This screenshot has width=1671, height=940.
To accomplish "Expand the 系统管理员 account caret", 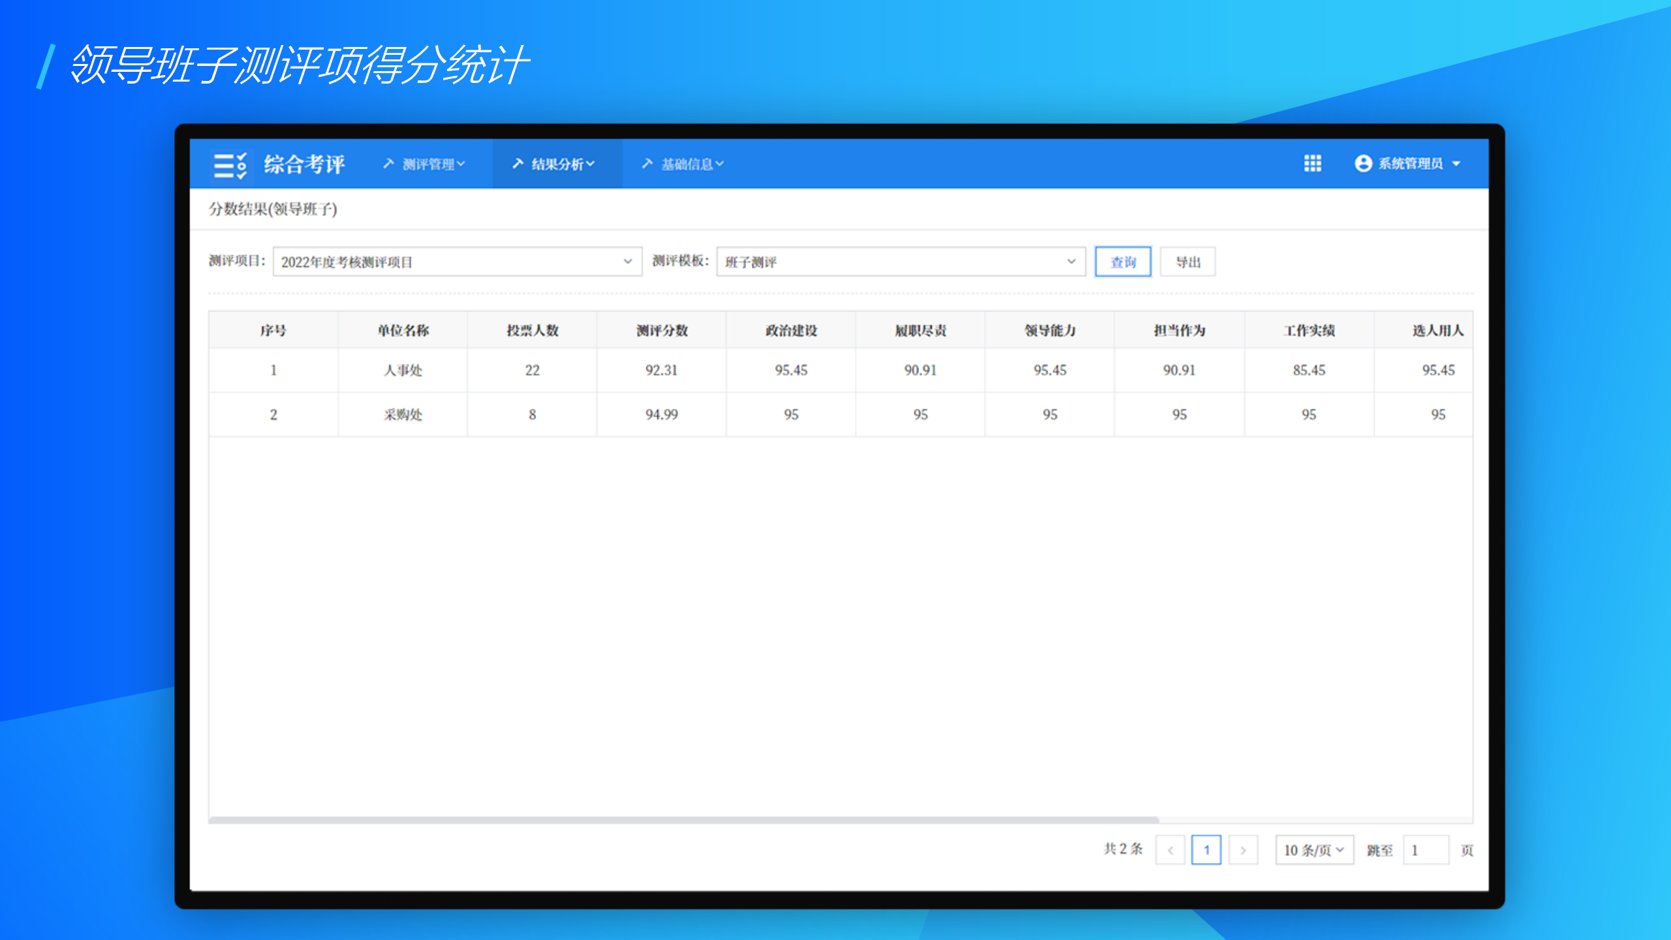I will point(1456,164).
